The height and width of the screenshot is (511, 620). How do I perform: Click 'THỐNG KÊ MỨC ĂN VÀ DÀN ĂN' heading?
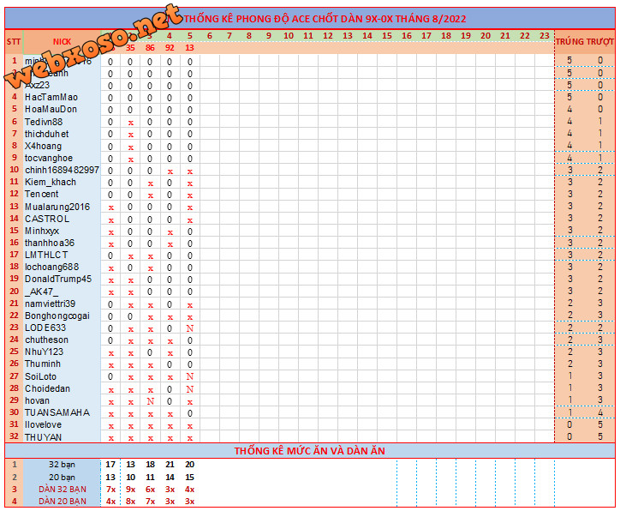310,451
